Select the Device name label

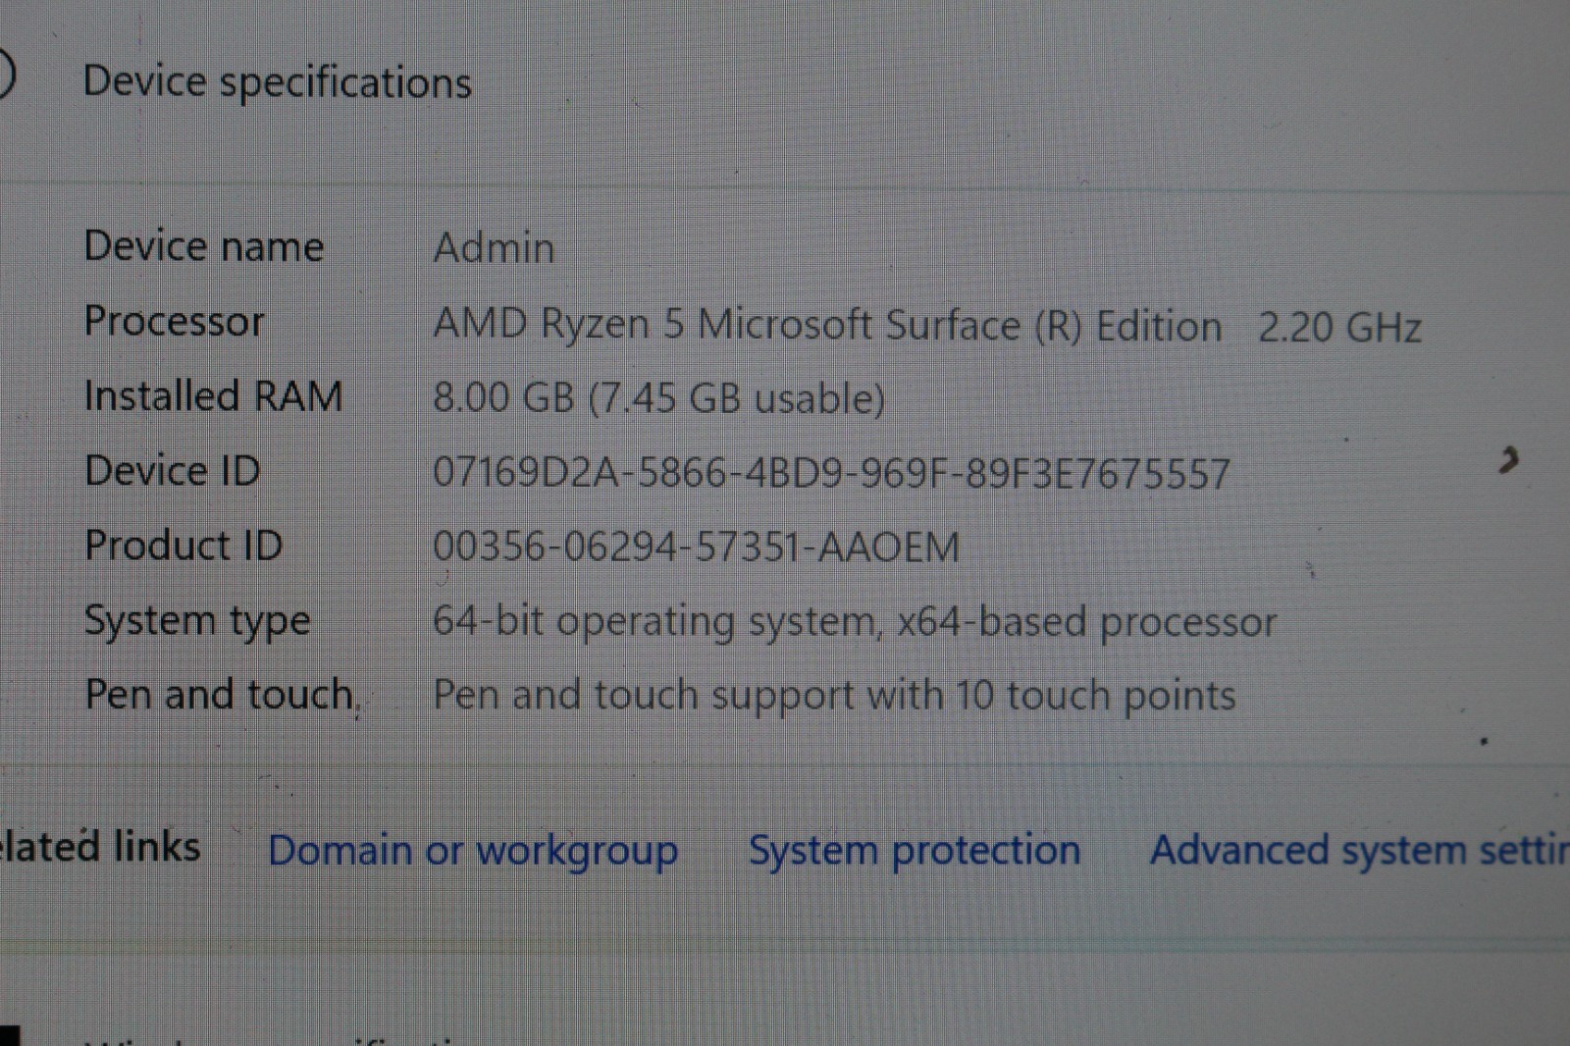(204, 245)
